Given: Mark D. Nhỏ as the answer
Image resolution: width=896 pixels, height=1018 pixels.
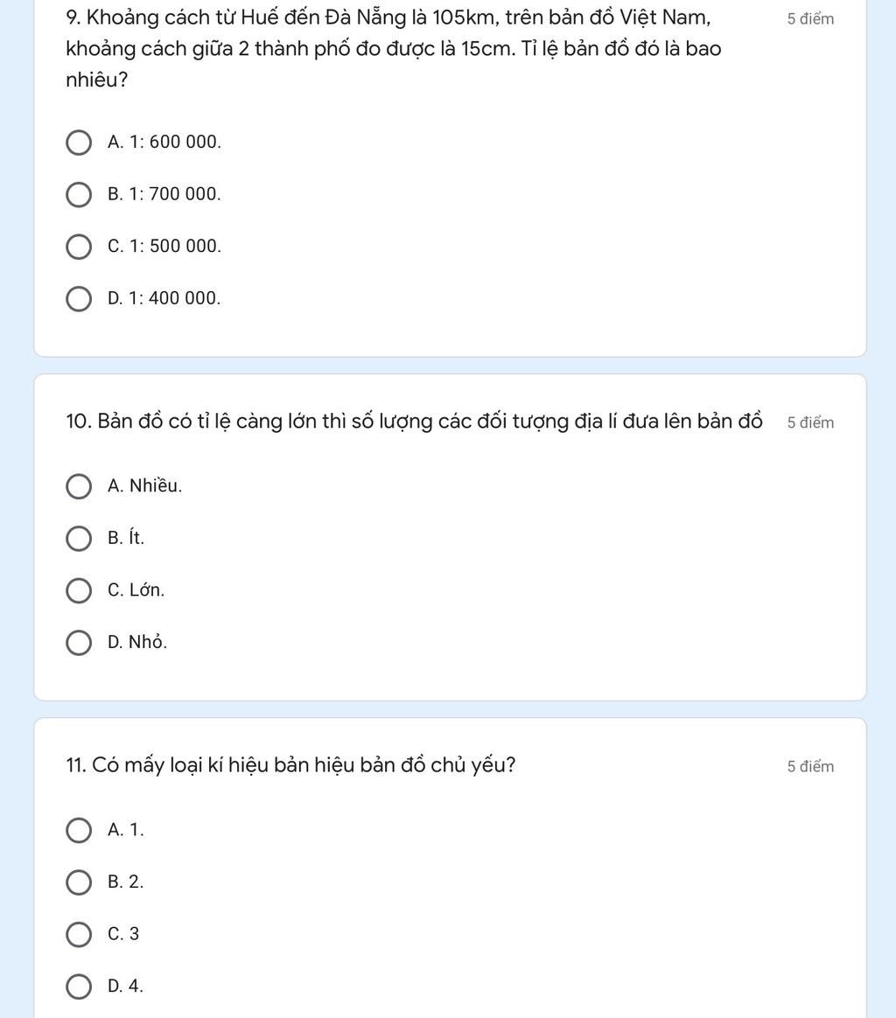Looking at the screenshot, I should [79, 643].
